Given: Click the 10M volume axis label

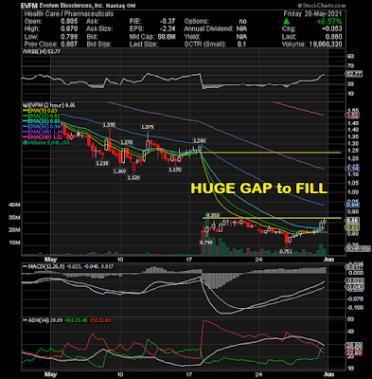Looking at the screenshot, I should tap(15, 243).
